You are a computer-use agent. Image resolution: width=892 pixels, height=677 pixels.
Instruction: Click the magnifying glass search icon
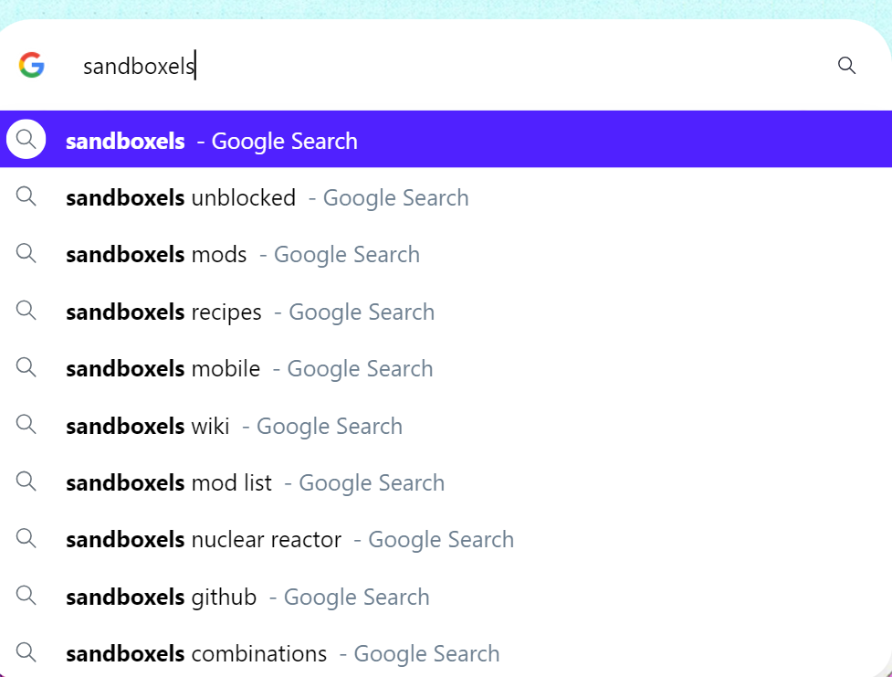point(846,66)
